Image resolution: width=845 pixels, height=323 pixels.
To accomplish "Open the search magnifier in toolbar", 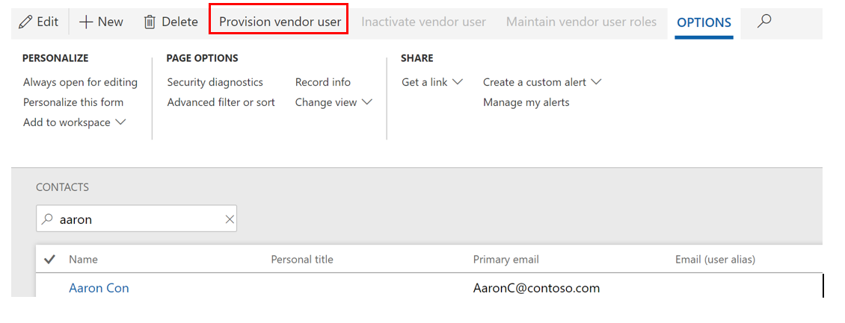I will [763, 22].
